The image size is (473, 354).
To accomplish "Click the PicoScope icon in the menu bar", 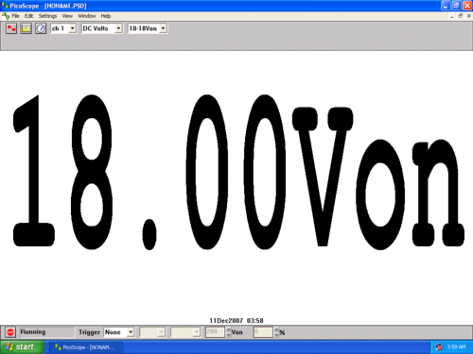I will (5, 16).
